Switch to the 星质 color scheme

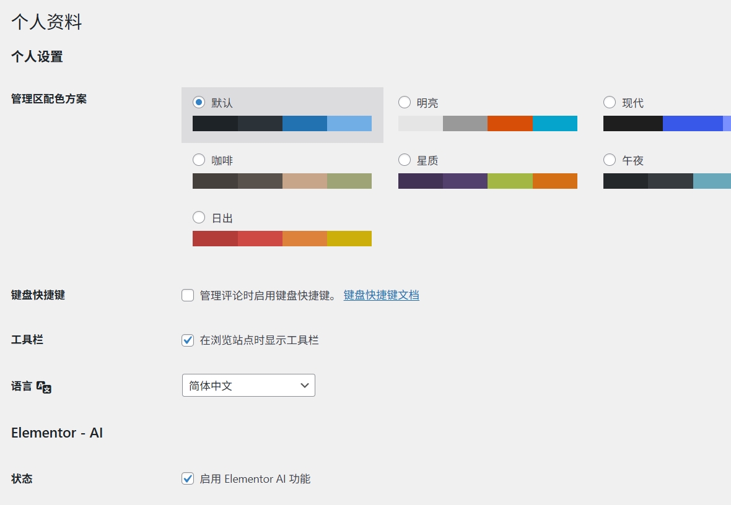point(405,160)
